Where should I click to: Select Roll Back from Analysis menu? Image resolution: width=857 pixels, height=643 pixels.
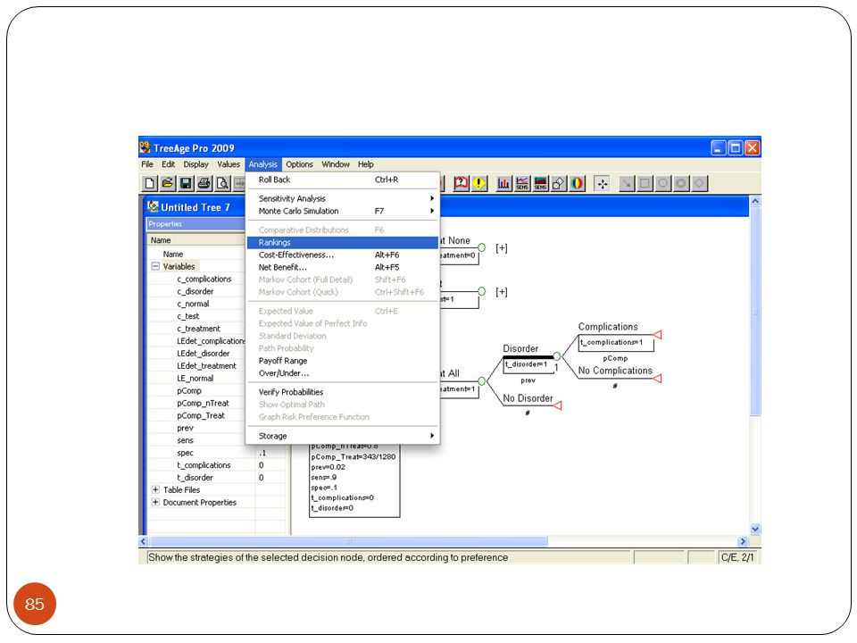coord(343,180)
